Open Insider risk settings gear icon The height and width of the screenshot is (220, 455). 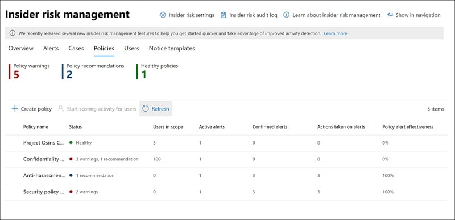pos(163,15)
